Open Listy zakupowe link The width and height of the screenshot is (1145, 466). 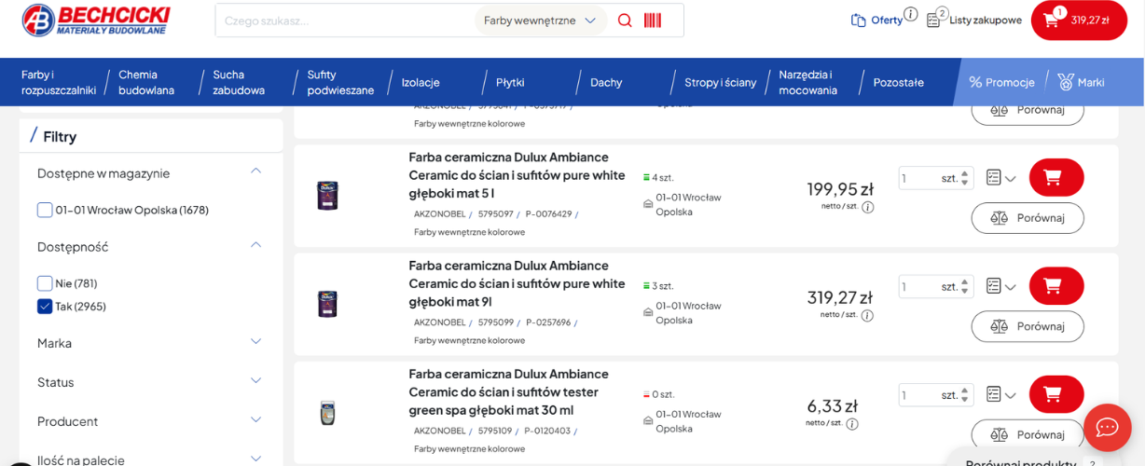pos(974,20)
